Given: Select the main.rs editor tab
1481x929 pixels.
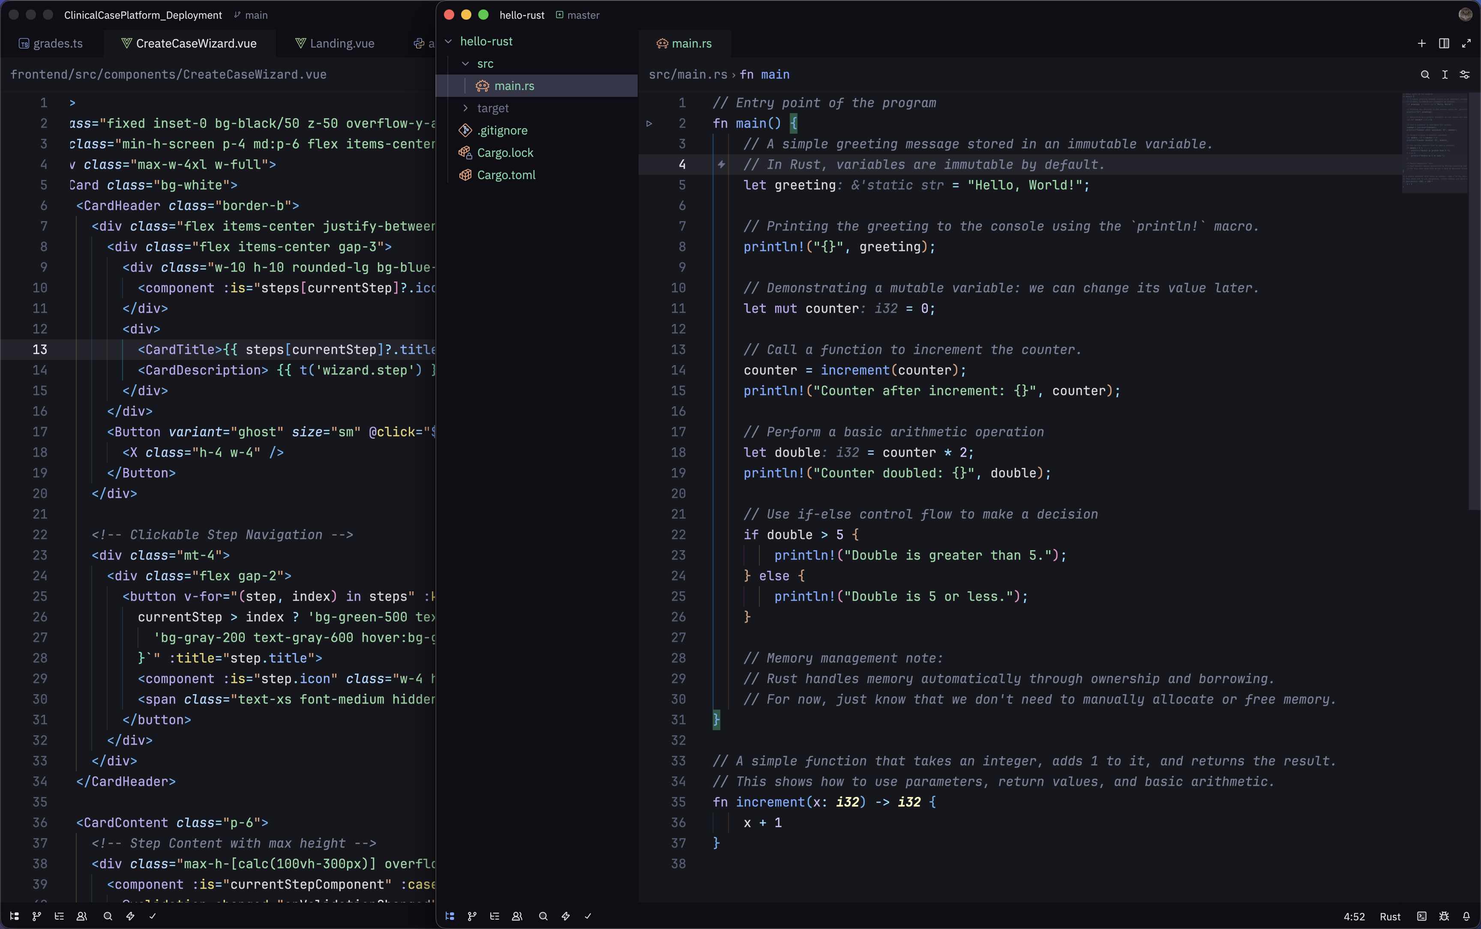Looking at the screenshot, I should (x=684, y=43).
